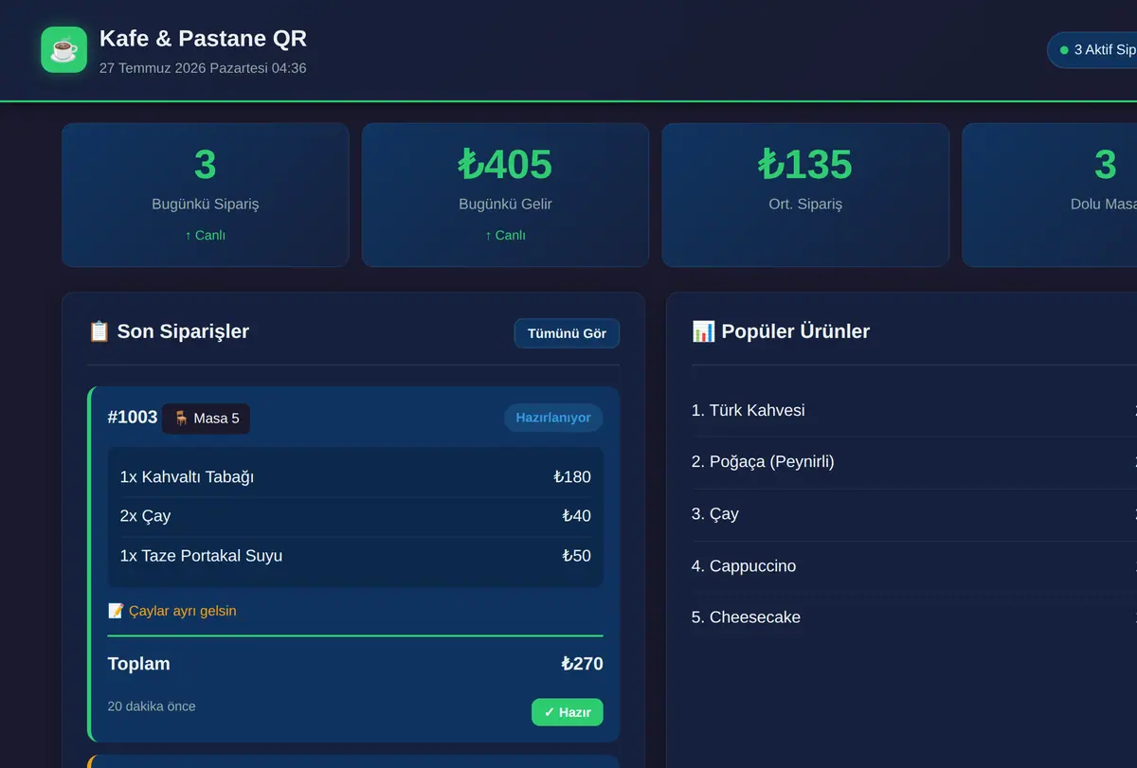Screen dimensions: 1137x768
Task: Select the Bugünkü Gelir ₺405 card
Action: (505, 195)
